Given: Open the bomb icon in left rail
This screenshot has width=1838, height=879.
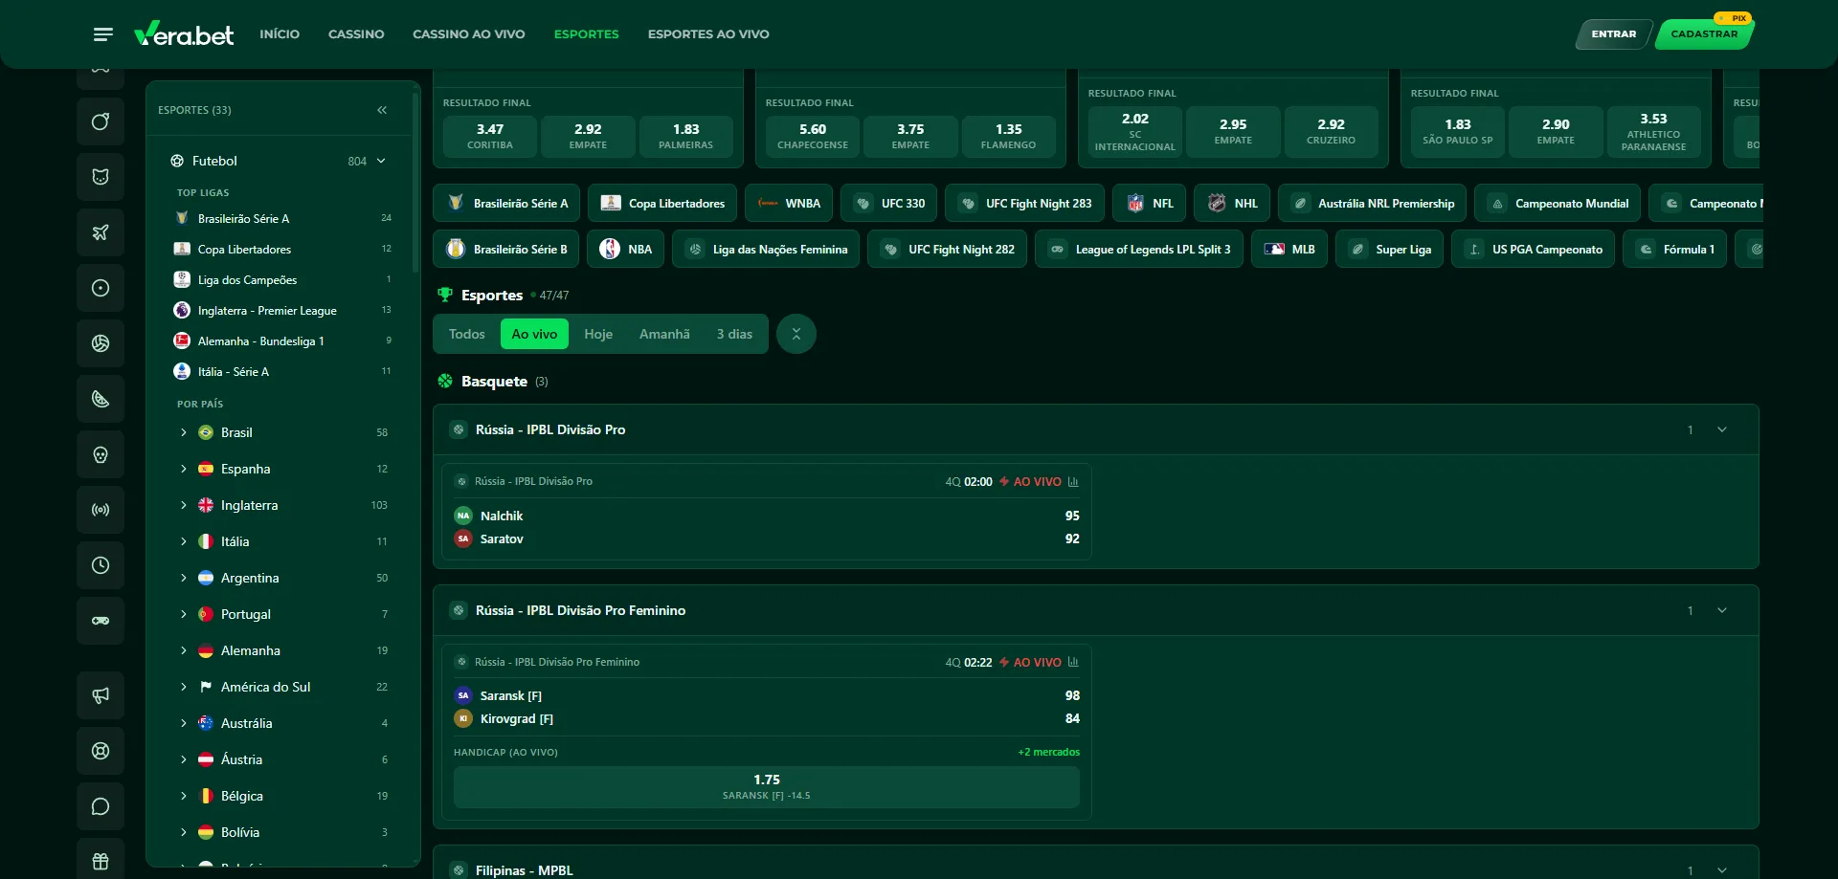Looking at the screenshot, I should click(101, 121).
